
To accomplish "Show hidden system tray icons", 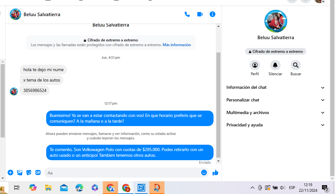I will click(x=252, y=188).
